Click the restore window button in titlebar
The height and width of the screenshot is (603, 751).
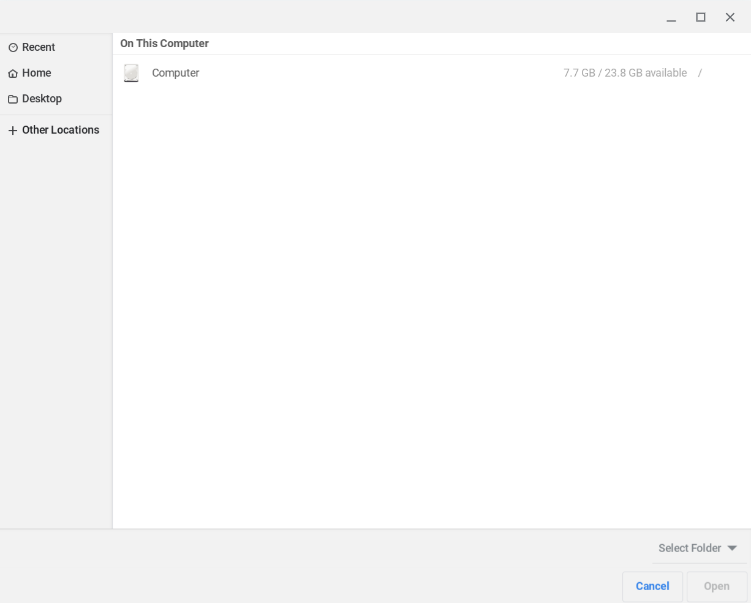pos(700,17)
